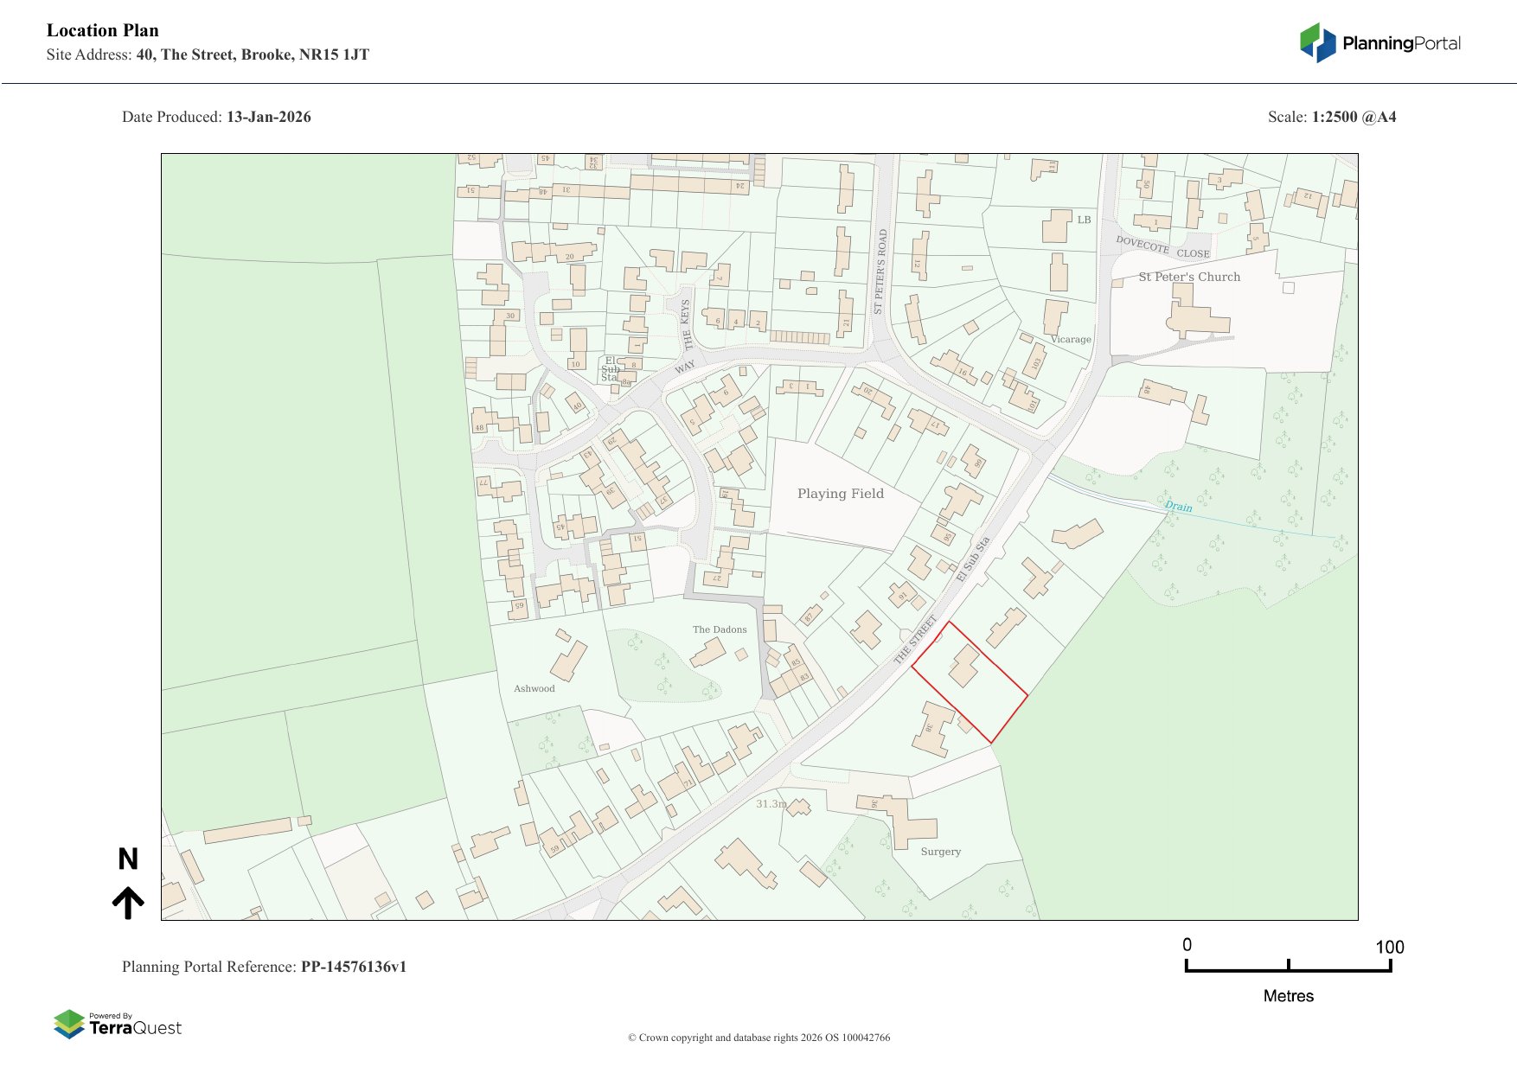Click the Dovecote Close road name

(1162, 247)
